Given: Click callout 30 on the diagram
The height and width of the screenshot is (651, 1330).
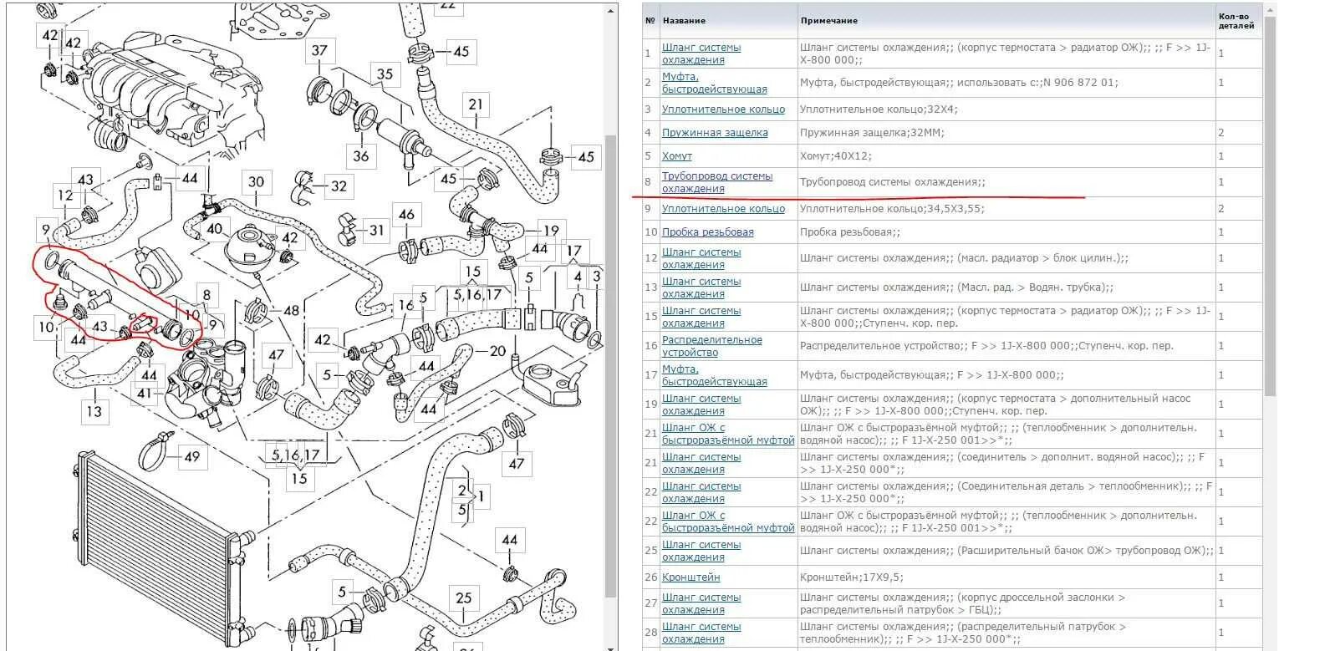Looking at the screenshot, I should 257,181.
